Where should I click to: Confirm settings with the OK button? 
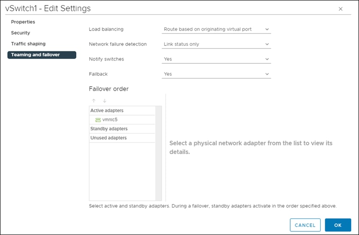coord(338,225)
